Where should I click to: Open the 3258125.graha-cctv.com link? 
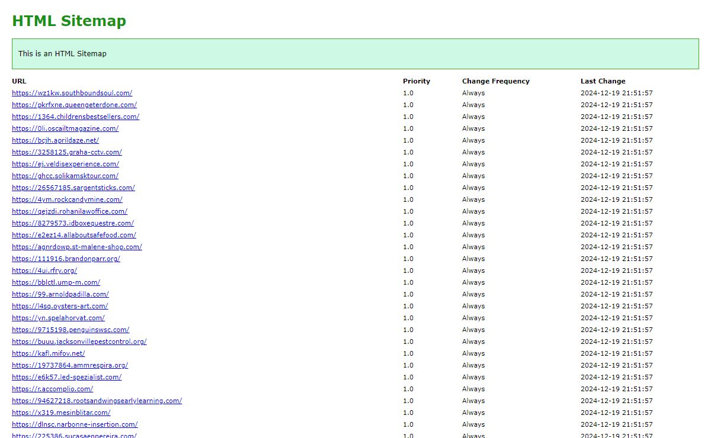coord(67,152)
